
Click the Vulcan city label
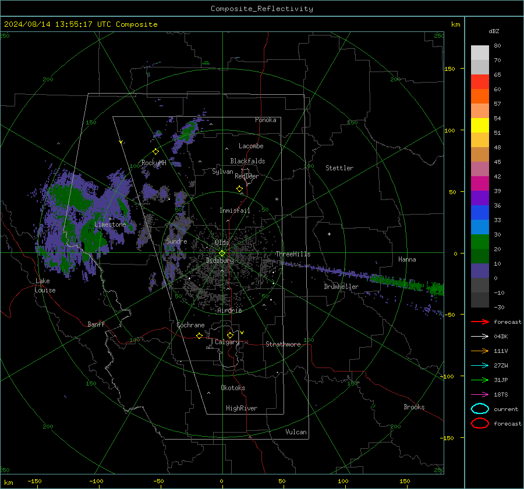296,432
